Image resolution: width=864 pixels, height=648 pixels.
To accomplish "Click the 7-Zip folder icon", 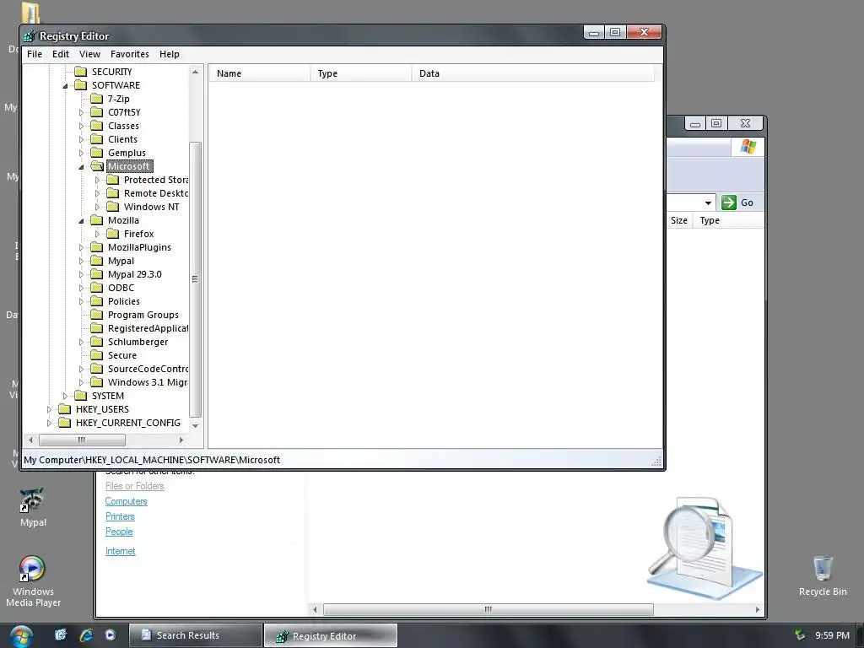I will click(x=97, y=99).
